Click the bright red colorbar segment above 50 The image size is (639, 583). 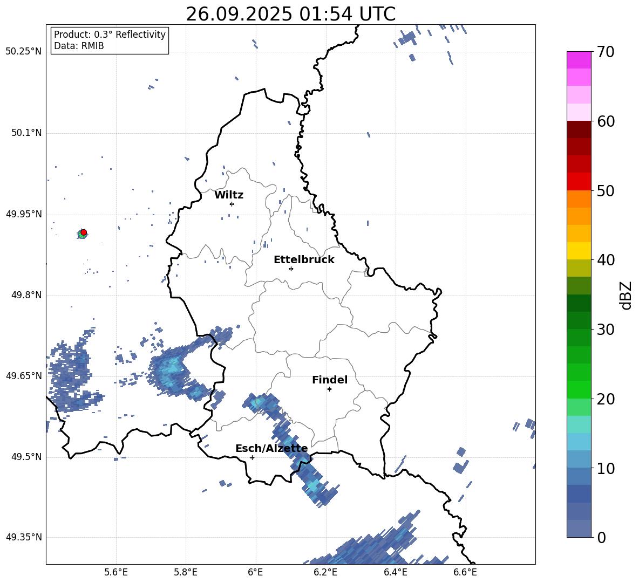tap(579, 181)
